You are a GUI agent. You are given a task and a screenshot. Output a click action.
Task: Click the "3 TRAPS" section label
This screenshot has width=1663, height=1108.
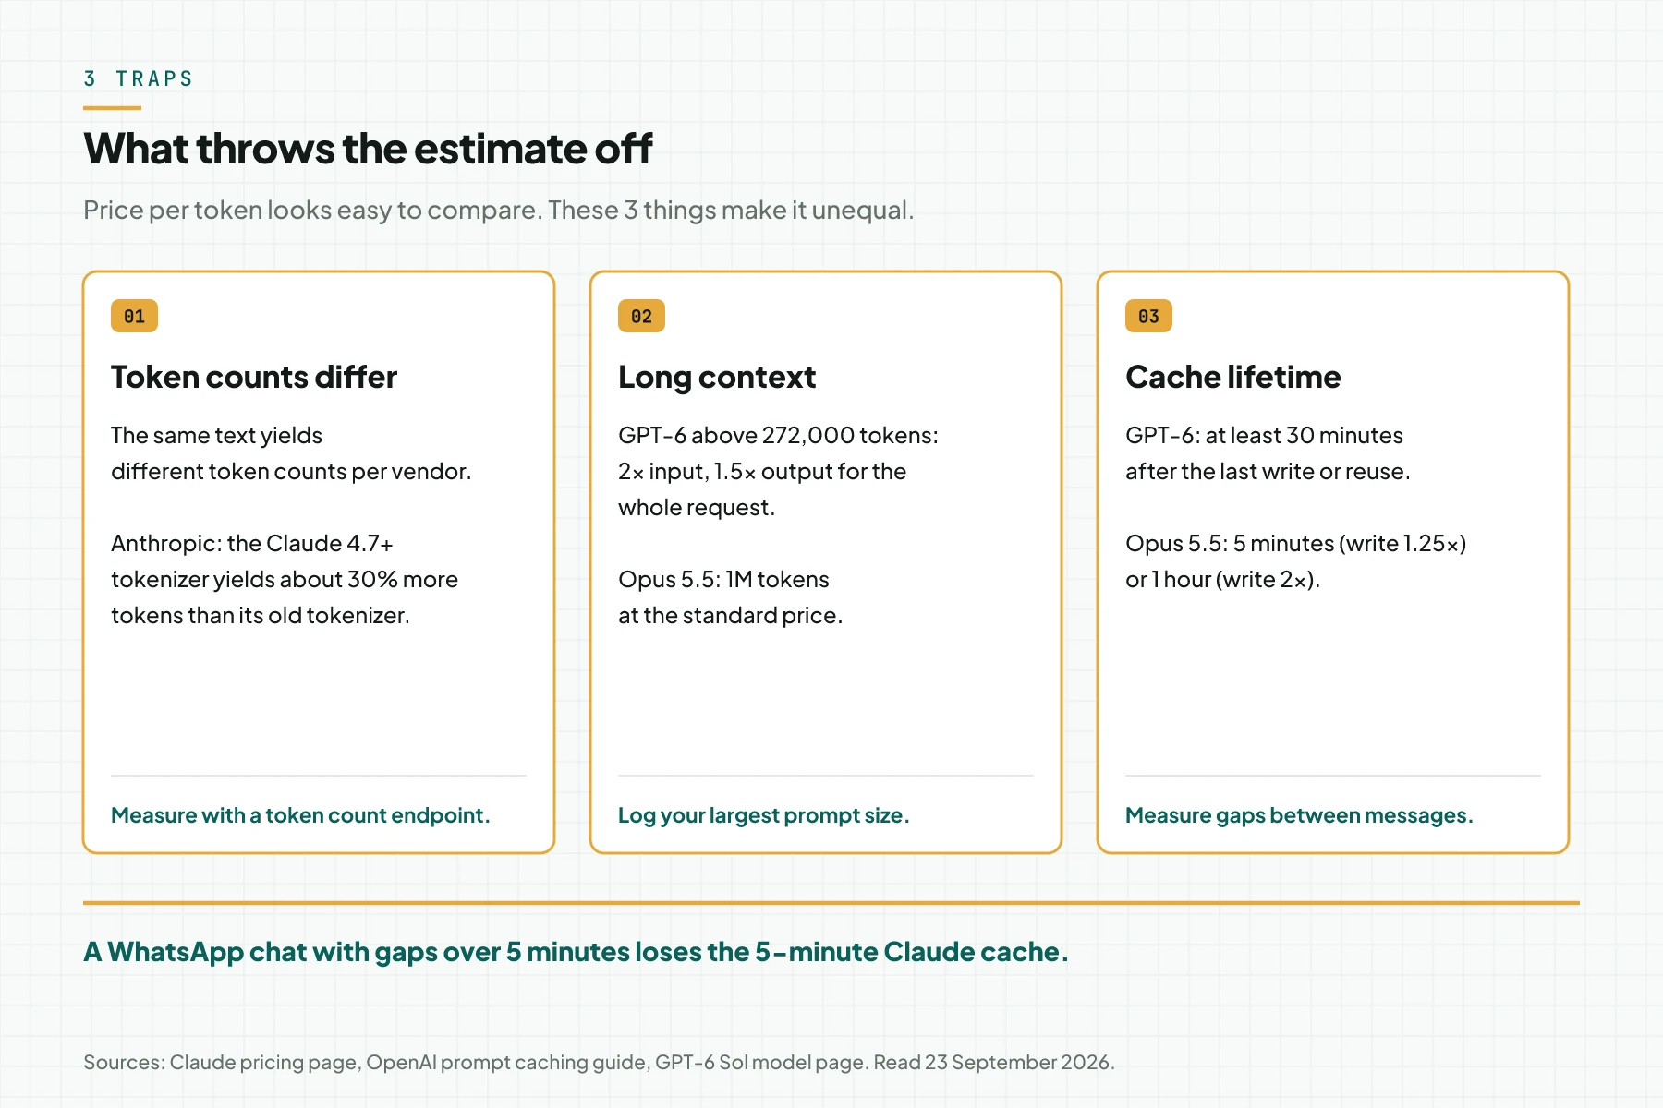[139, 78]
